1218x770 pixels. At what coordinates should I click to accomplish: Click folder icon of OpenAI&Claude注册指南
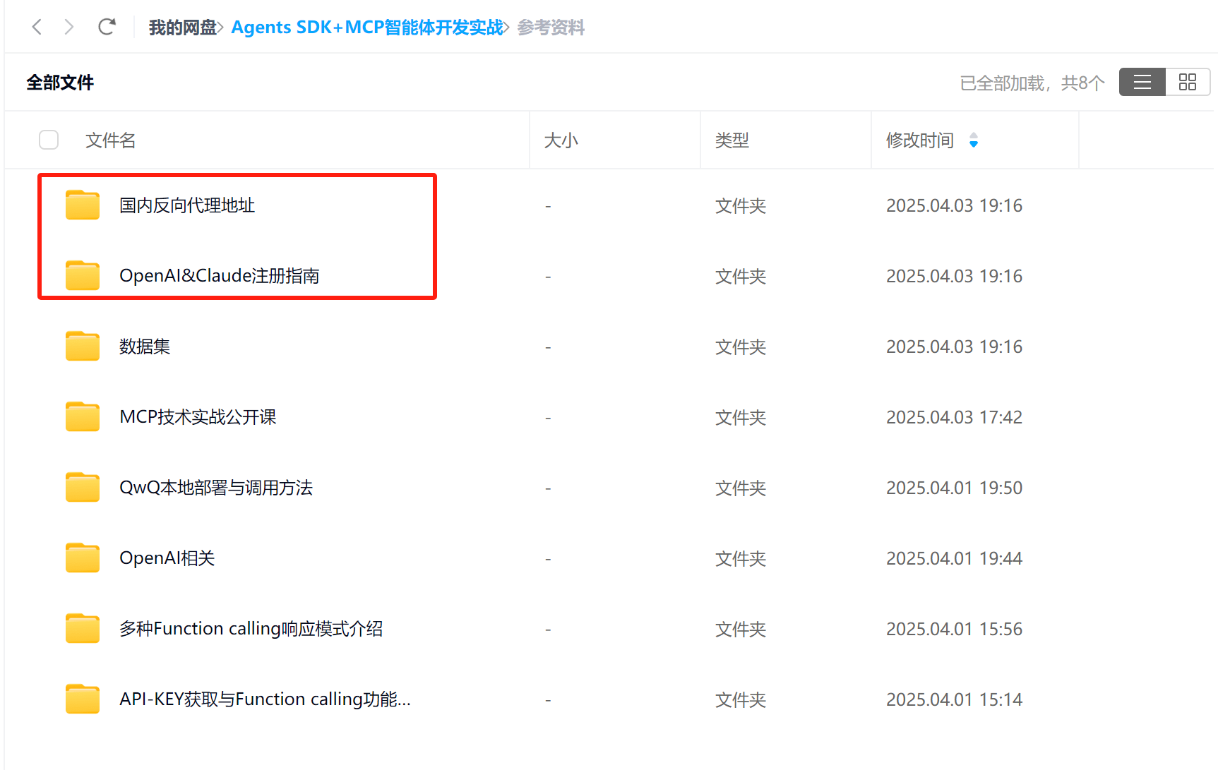pos(83,276)
